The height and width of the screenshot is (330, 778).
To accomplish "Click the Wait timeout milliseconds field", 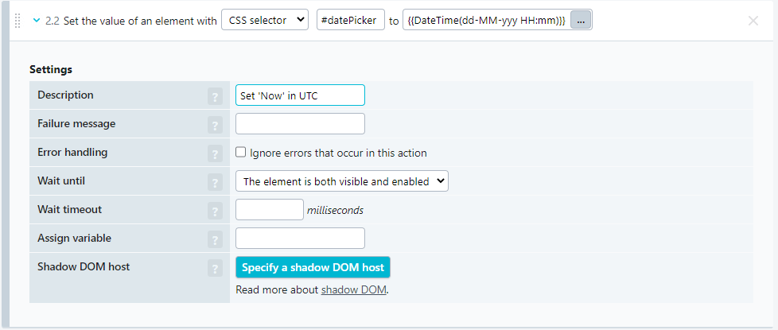I will pyautogui.click(x=270, y=210).
